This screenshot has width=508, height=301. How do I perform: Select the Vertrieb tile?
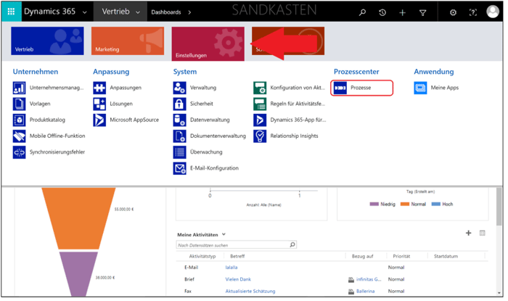click(x=47, y=41)
